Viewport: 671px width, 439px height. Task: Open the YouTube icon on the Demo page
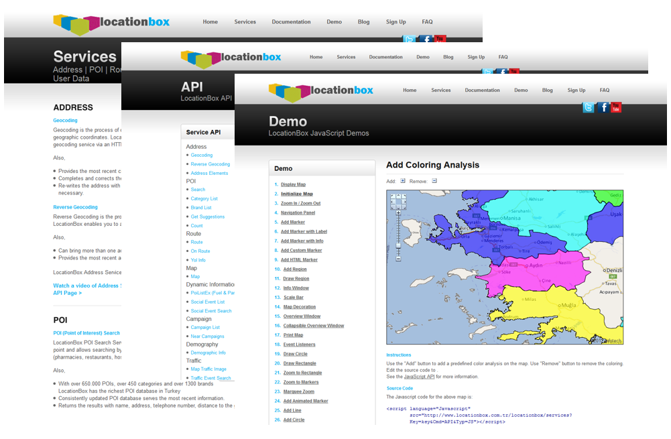[x=616, y=107]
